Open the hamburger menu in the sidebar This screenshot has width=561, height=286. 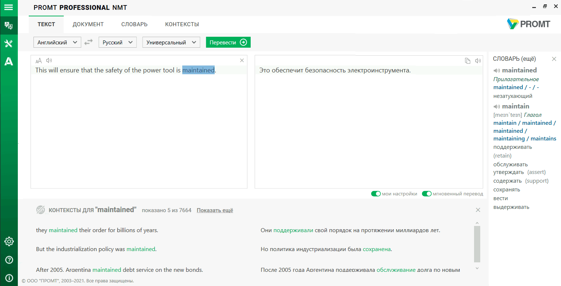(x=9, y=7)
